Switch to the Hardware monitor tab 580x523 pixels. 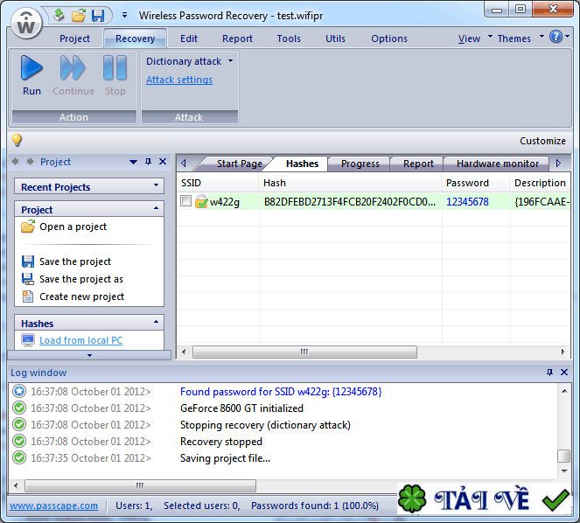[x=497, y=164]
